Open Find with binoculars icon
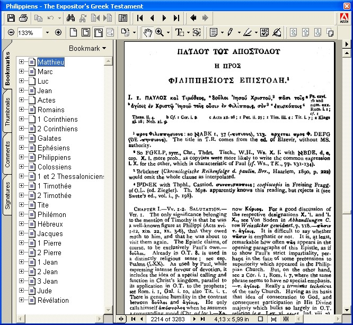 pos(70,18)
